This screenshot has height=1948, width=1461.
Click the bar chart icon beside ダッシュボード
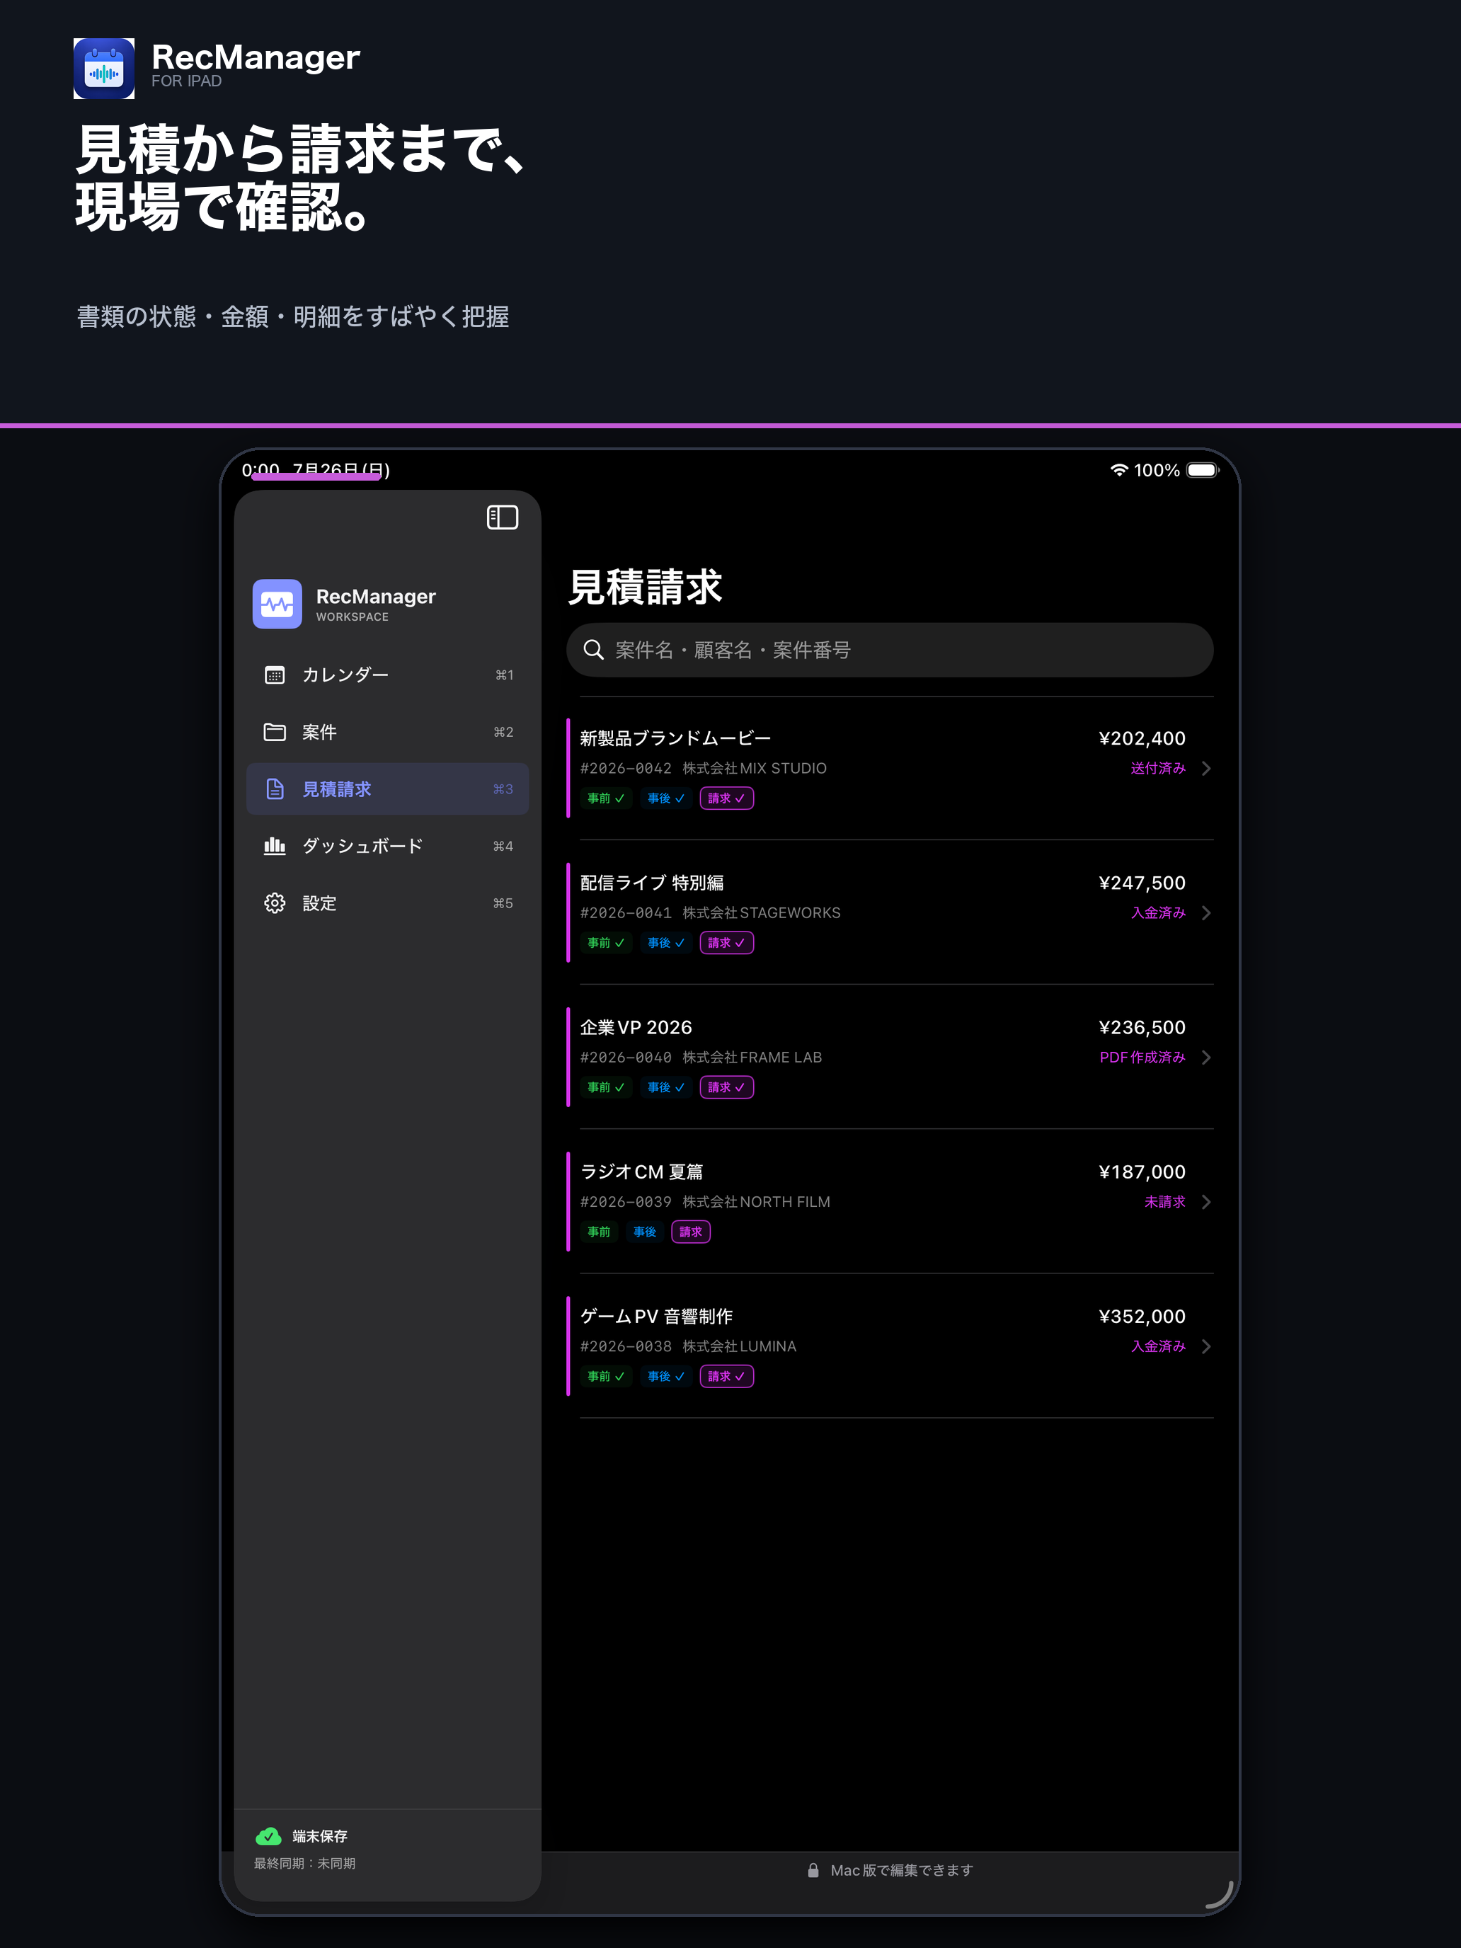point(275,845)
